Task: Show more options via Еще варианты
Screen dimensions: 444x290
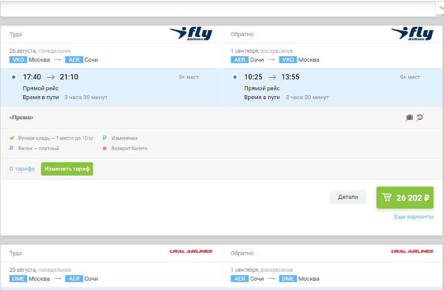Action: (413, 217)
